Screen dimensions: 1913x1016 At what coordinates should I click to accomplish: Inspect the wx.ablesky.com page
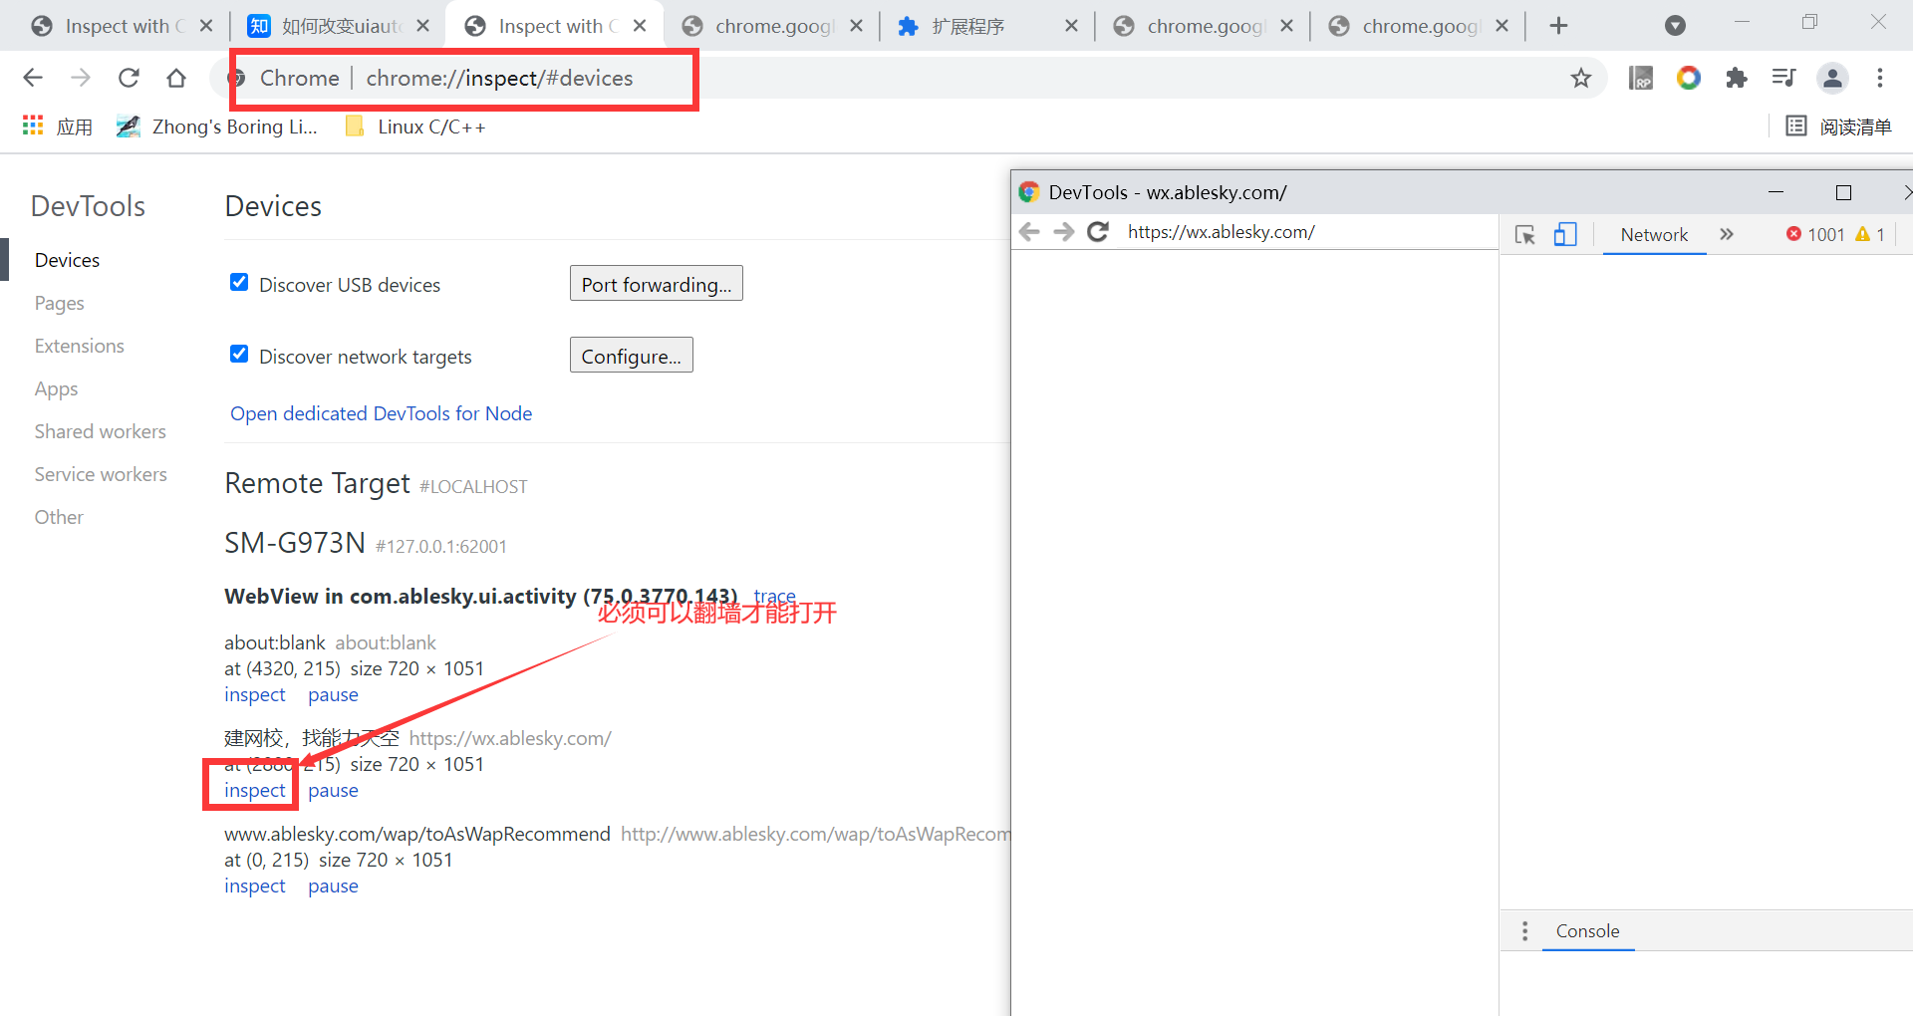tap(254, 790)
